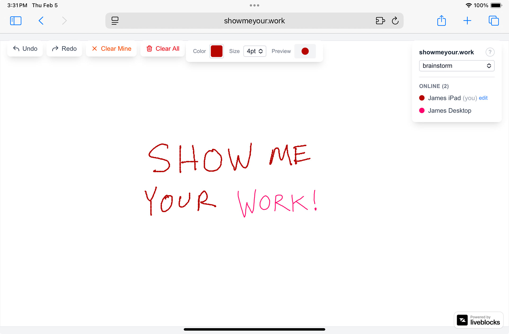The height and width of the screenshot is (334, 509).
Task: Open a new tab with plus icon
Action: (467, 21)
